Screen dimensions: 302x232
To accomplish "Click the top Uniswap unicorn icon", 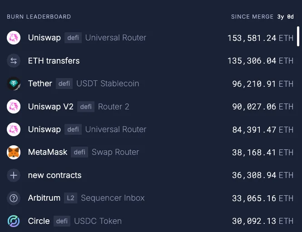I will (14, 38).
